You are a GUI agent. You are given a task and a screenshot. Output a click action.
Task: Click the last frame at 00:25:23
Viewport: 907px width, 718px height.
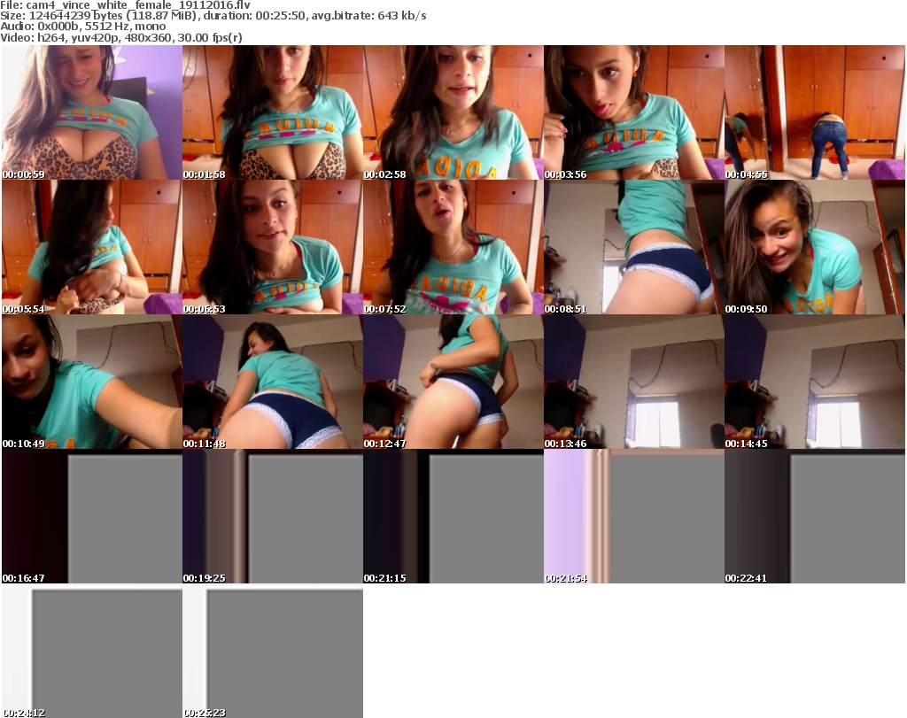[273, 651]
